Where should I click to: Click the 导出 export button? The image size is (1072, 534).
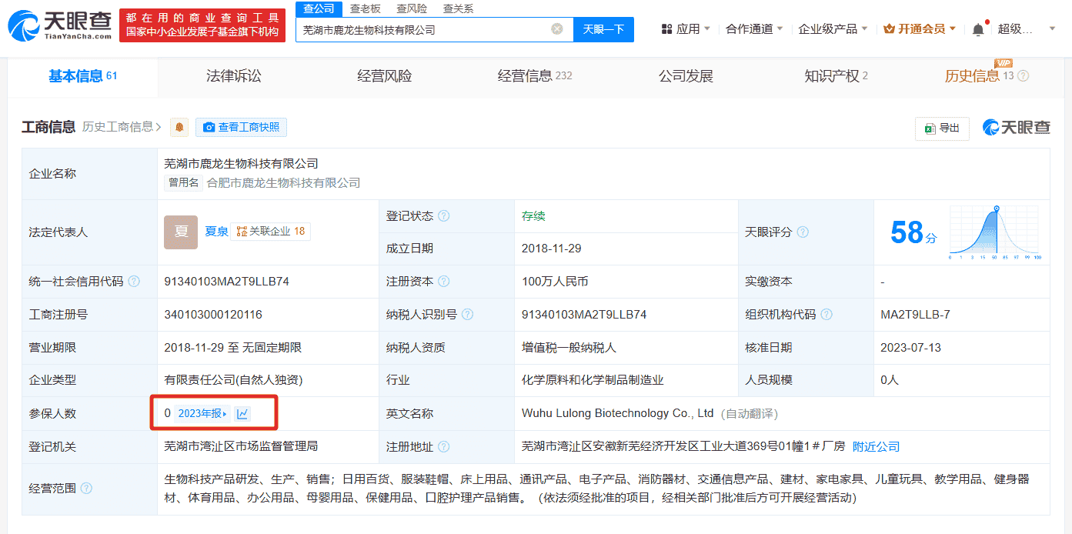[942, 128]
